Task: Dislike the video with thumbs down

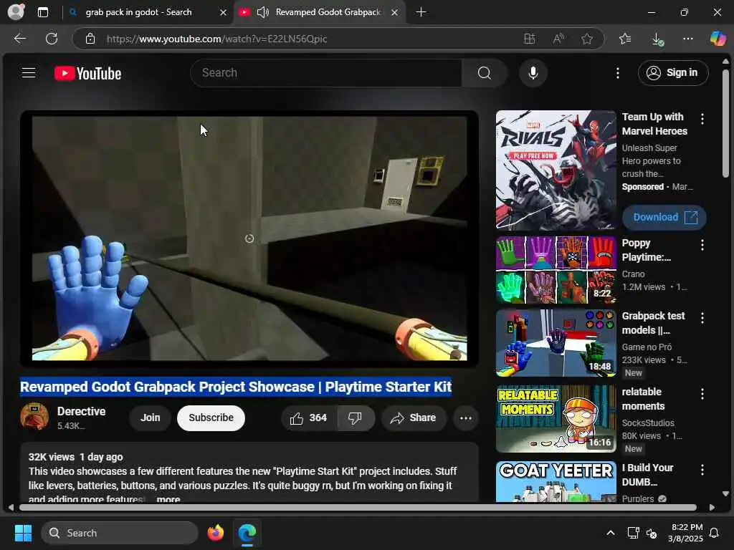Action: click(x=356, y=418)
